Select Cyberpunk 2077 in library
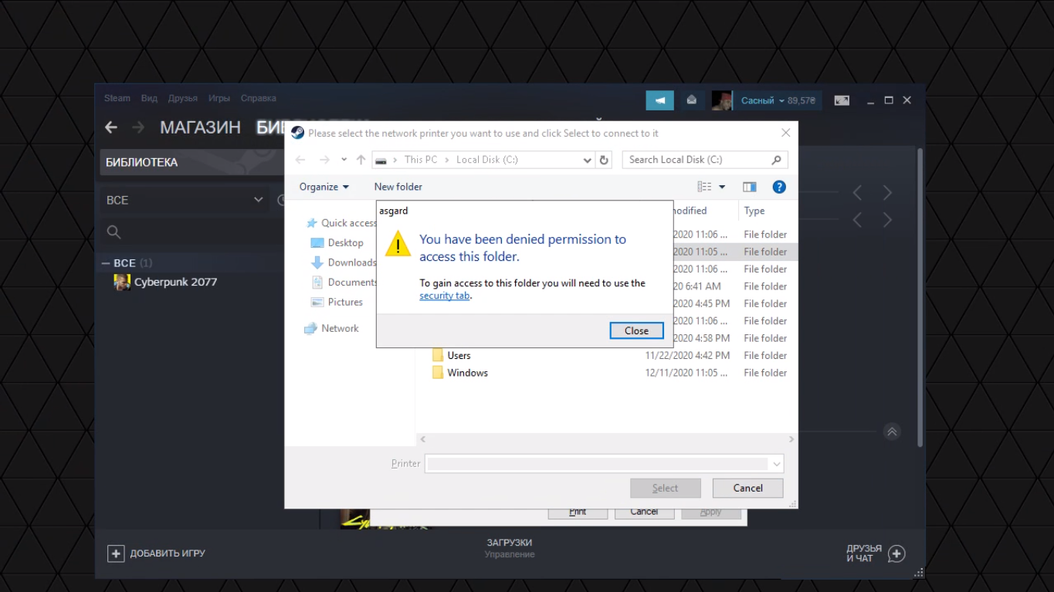The height and width of the screenshot is (592, 1054). click(x=175, y=282)
